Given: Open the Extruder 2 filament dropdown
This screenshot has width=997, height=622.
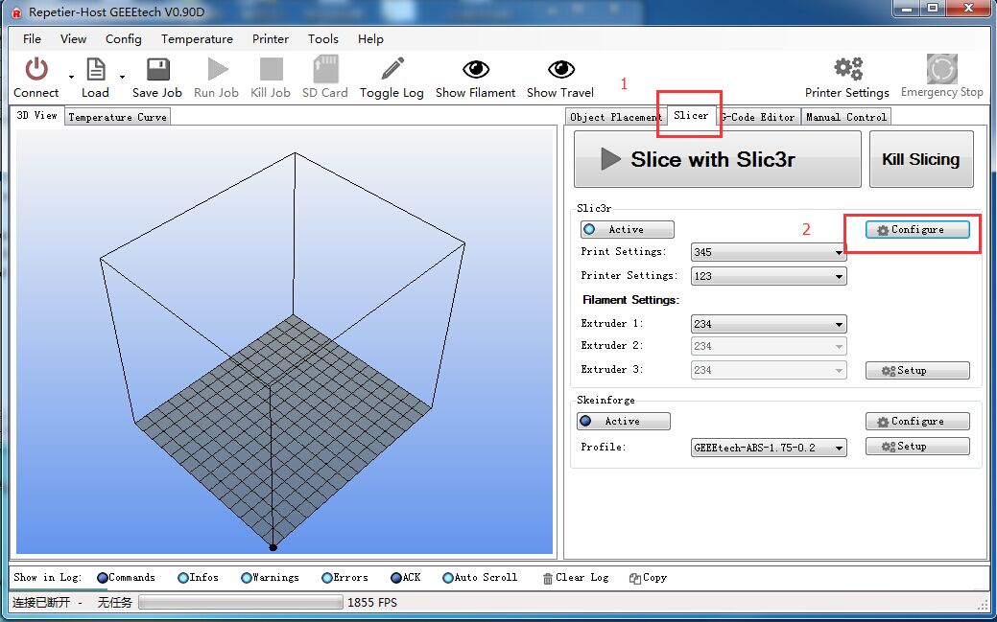Looking at the screenshot, I should click(x=768, y=346).
